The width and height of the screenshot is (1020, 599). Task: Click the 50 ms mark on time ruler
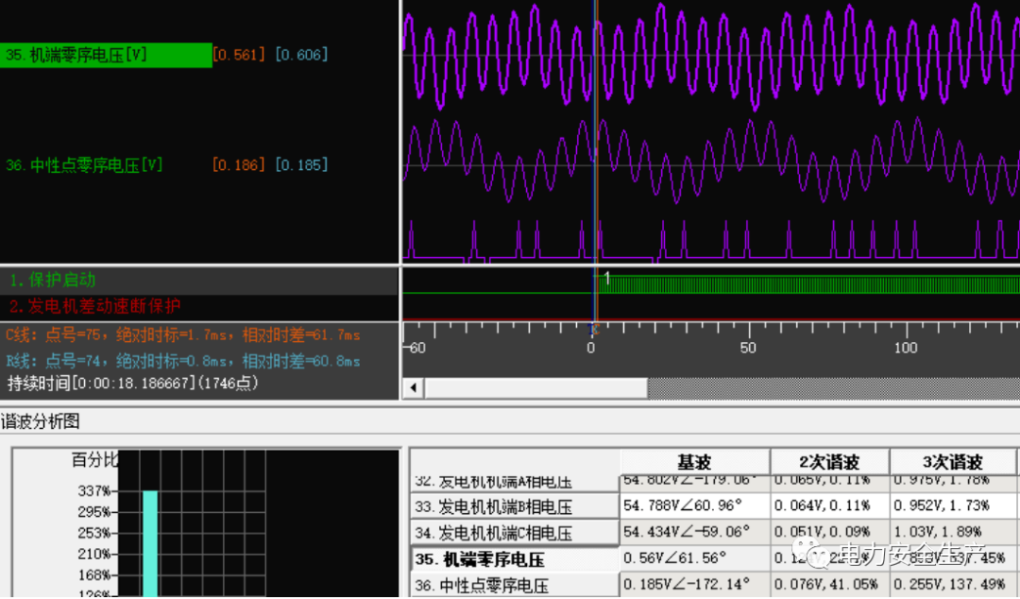point(748,347)
